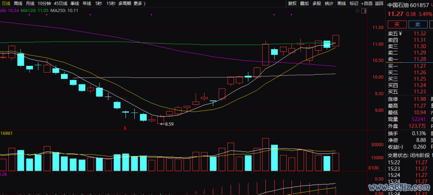
Task: Click the red 买 buy button
Action: [397, 24]
